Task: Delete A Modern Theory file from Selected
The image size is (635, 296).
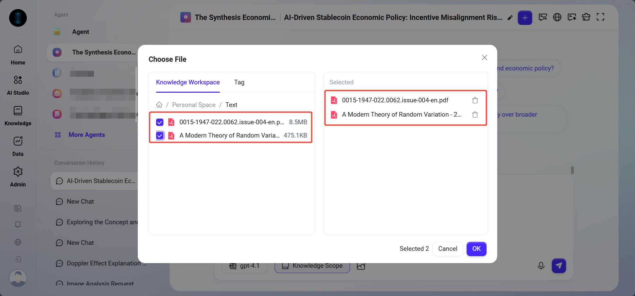Action: click(475, 115)
